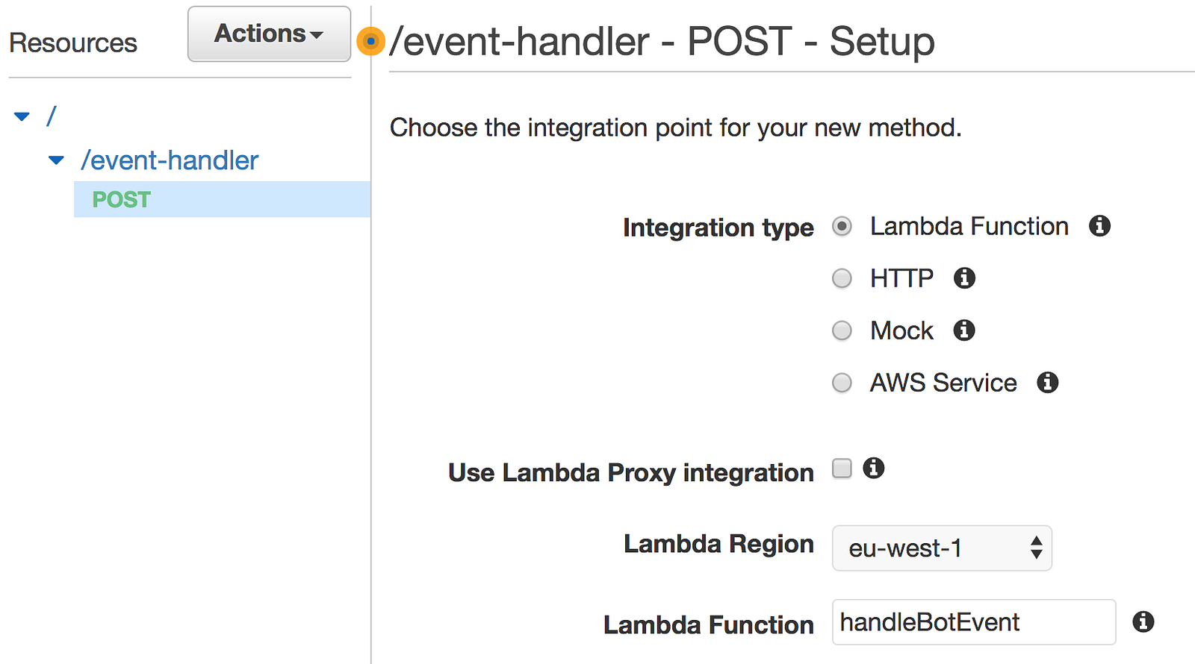This screenshot has height=664, width=1195.
Task: Open the Lambda Region eu-west-1 dropdown
Action: point(942,548)
